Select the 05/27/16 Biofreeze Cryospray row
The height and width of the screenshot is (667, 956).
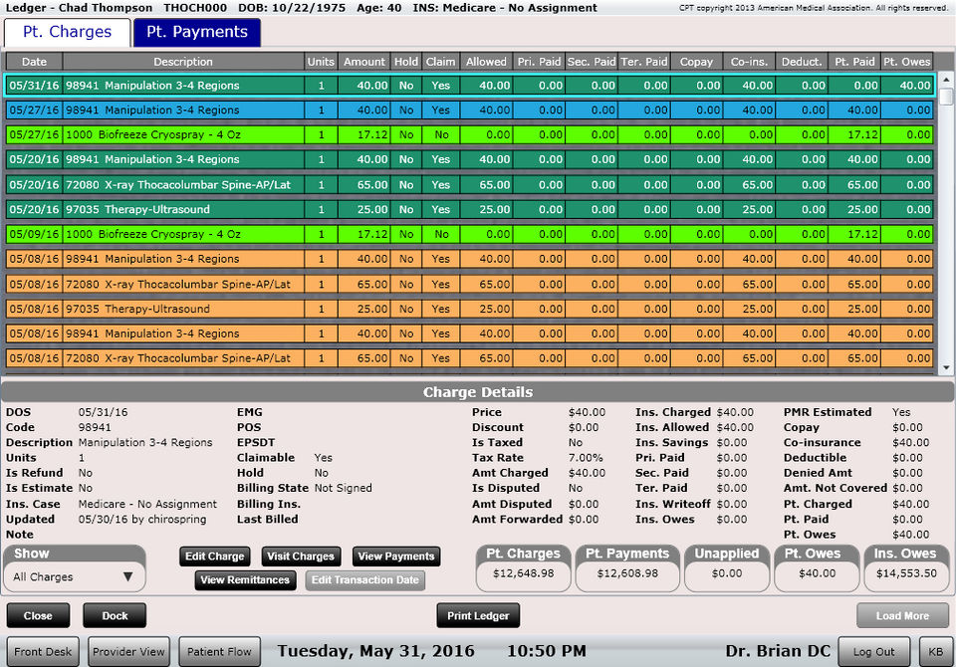coord(469,134)
